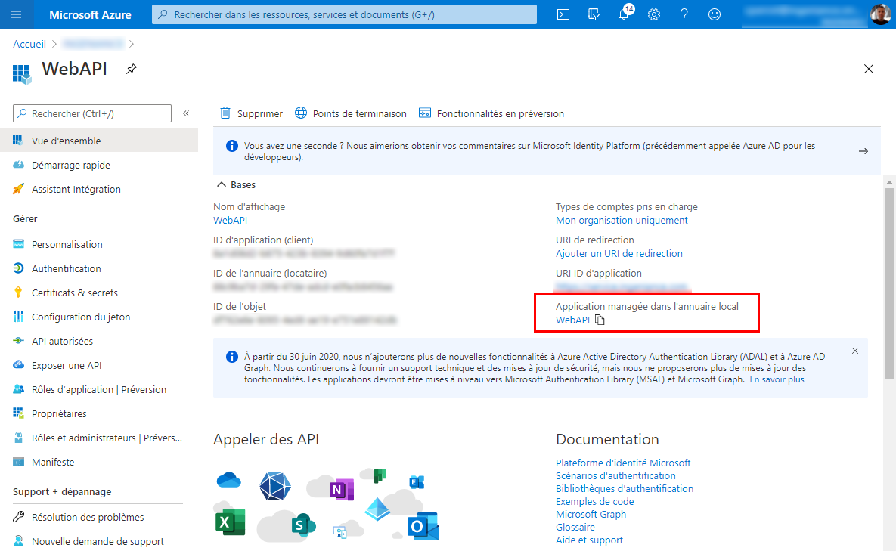The image size is (896, 551).
Task: Click the SharePoint icon
Action: point(303,524)
